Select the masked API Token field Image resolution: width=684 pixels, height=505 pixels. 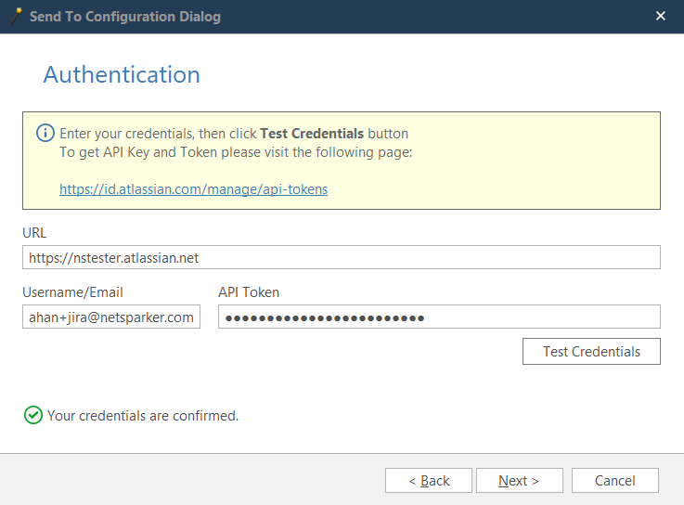point(439,317)
